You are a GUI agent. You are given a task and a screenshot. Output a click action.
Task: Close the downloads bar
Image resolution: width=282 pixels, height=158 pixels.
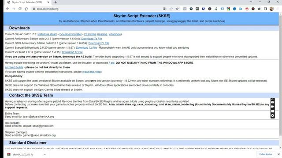(x=278, y=154)
